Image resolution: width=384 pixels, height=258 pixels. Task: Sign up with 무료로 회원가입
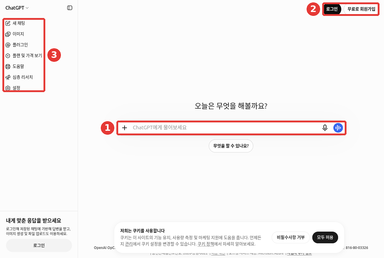coord(361,9)
